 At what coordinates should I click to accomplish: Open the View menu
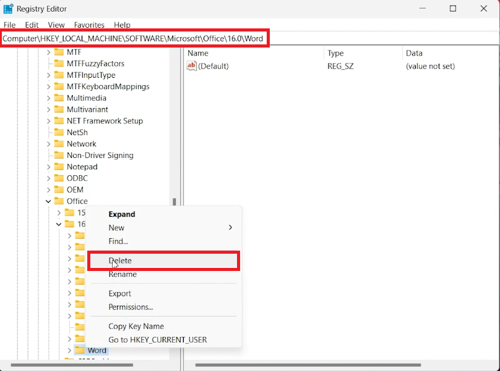(56, 25)
